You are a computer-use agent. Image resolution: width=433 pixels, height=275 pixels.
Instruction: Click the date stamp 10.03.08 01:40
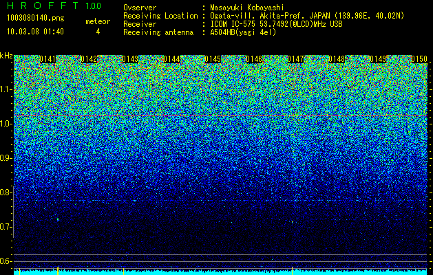pyautogui.click(x=35, y=32)
